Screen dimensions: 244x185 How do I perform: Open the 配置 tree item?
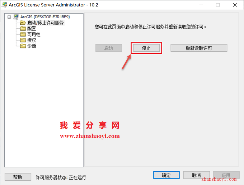tap(32, 29)
